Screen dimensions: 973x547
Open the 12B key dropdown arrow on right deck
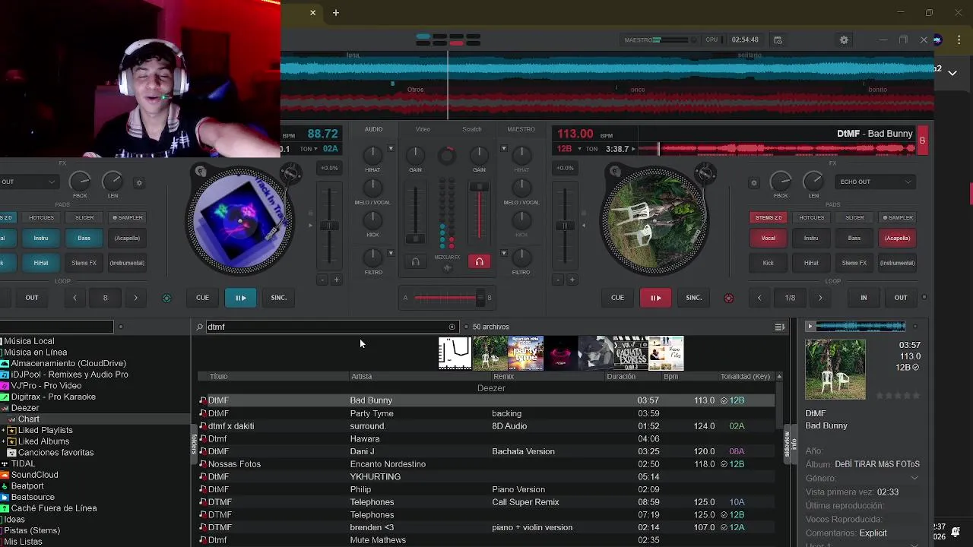tap(578, 149)
